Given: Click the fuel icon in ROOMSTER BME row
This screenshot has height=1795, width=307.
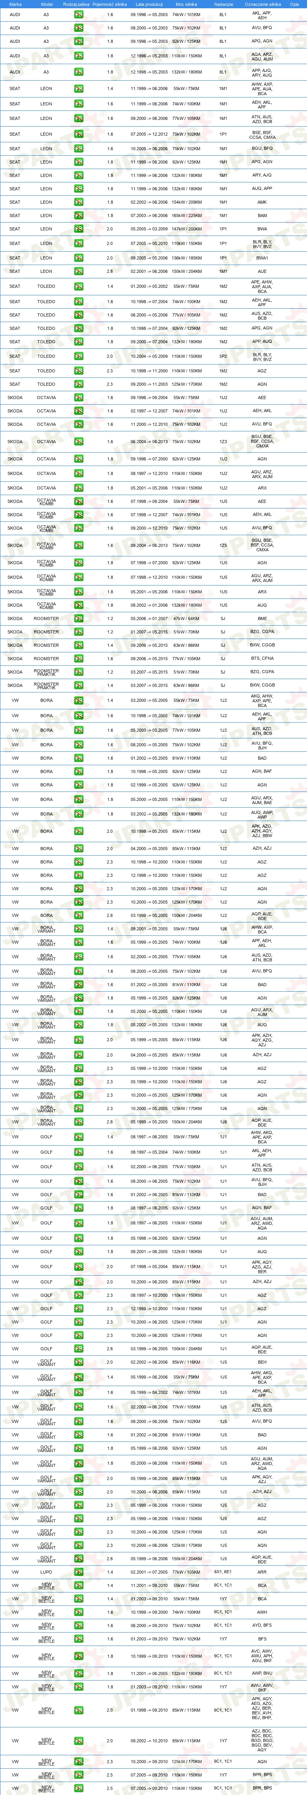Looking at the screenshot, I should pos(79,618).
